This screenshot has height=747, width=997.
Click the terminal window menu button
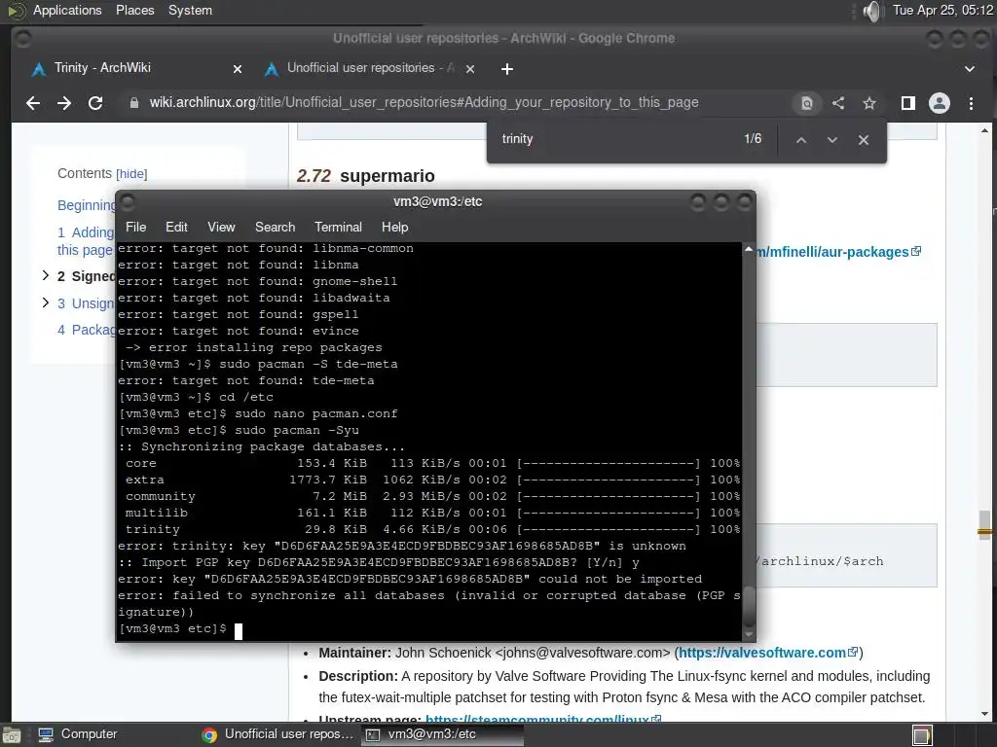tap(128, 202)
